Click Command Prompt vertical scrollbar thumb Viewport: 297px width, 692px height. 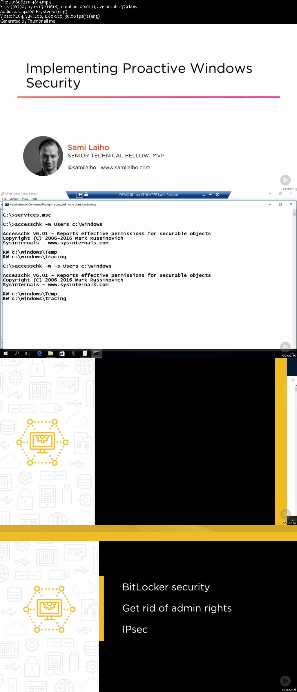(294, 214)
